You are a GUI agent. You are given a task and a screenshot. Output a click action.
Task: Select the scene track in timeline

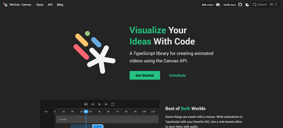[x=107, y=119]
